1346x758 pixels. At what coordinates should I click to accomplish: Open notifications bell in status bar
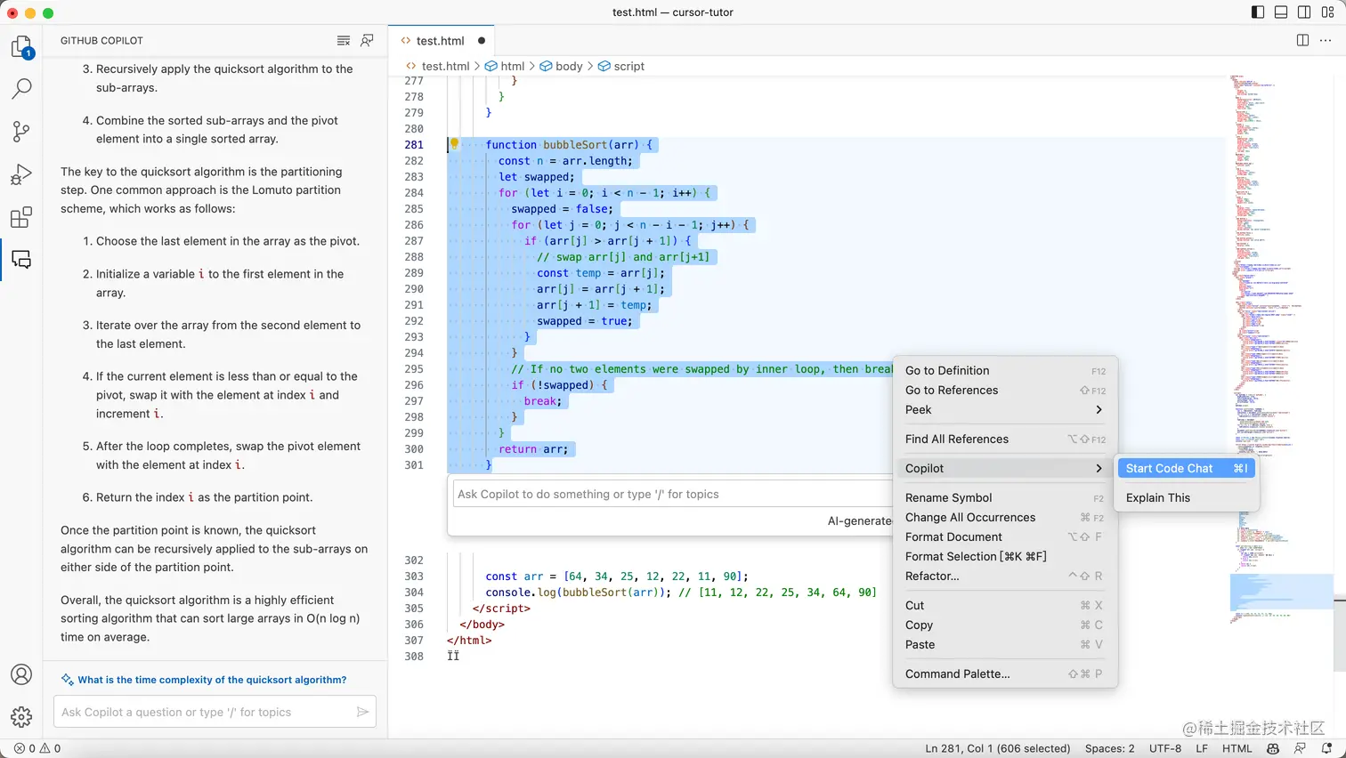pyautogui.click(x=1326, y=748)
